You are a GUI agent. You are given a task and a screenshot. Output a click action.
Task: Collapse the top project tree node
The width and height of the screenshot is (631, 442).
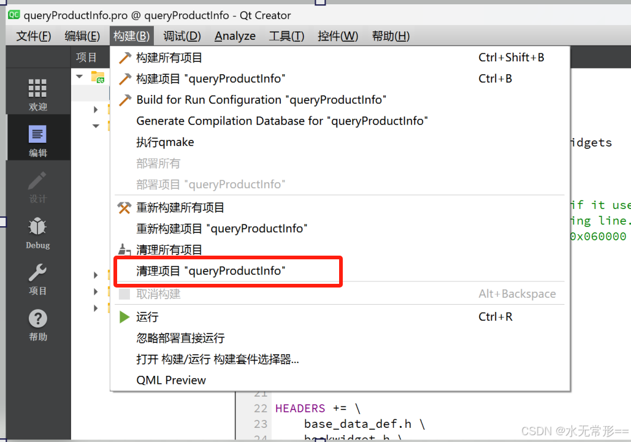(80, 77)
